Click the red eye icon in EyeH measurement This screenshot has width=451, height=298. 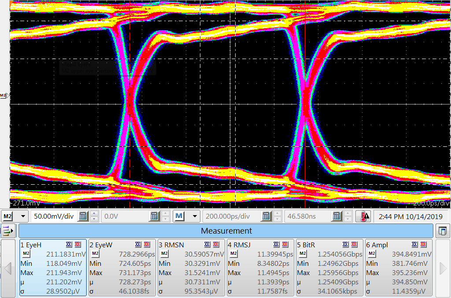(78, 245)
